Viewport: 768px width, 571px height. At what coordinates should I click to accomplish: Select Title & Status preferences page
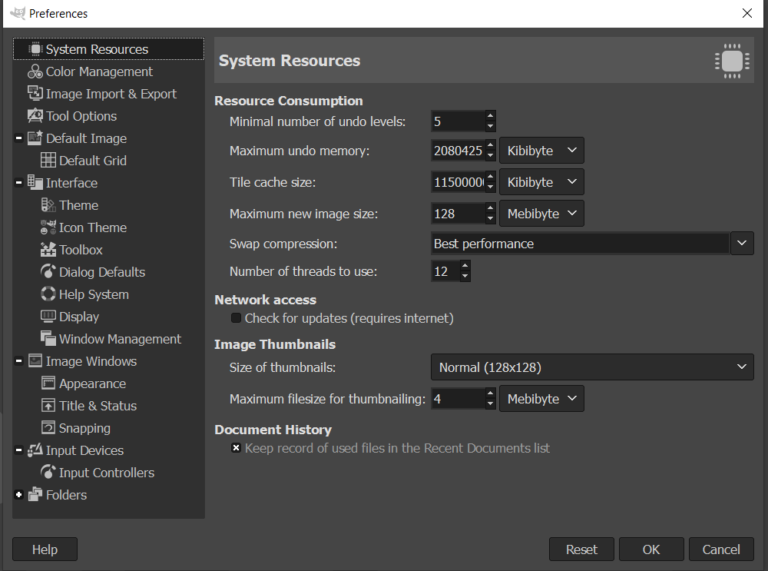point(98,406)
